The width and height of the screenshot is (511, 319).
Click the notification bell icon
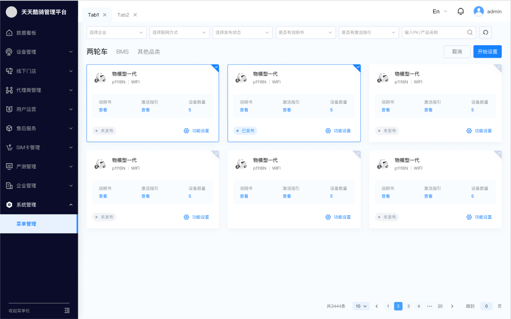461,12
